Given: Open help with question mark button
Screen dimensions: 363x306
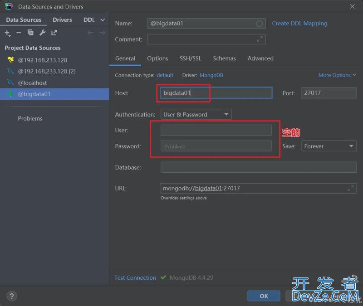Looking at the screenshot, I should pyautogui.click(x=12, y=296).
